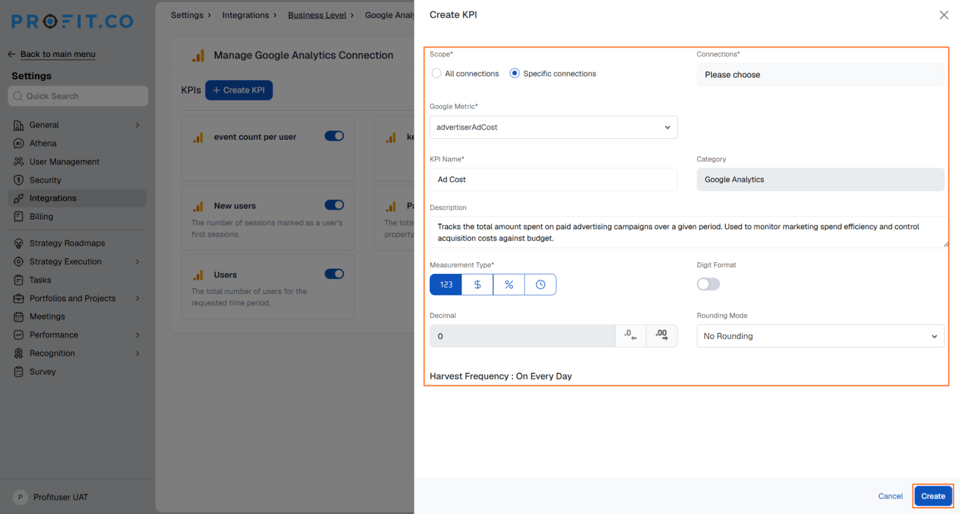Click the + Create KPI button

[x=239, y=90]
